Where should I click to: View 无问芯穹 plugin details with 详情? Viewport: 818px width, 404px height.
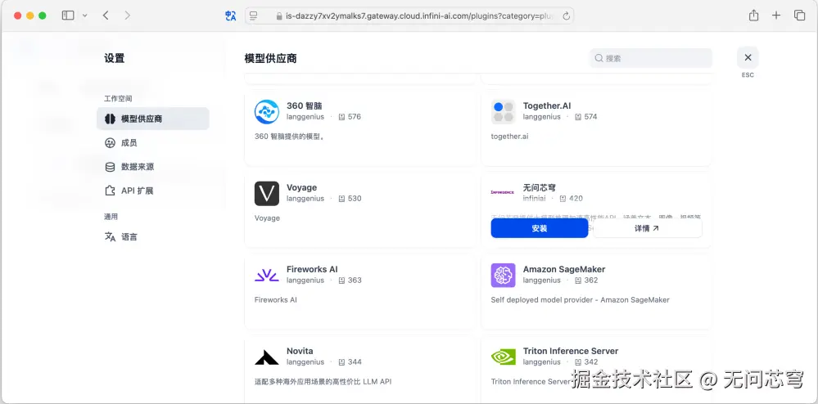tap(647, 228)
